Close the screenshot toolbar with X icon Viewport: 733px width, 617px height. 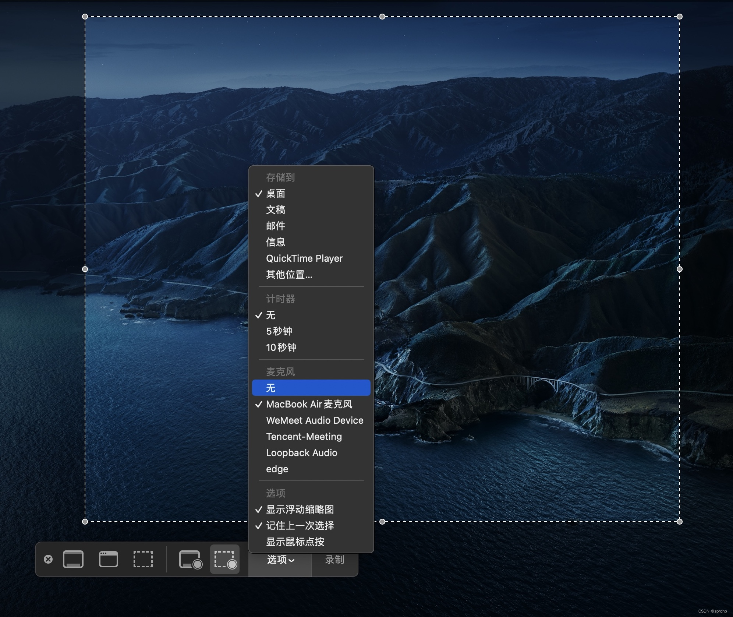(48, 559)
